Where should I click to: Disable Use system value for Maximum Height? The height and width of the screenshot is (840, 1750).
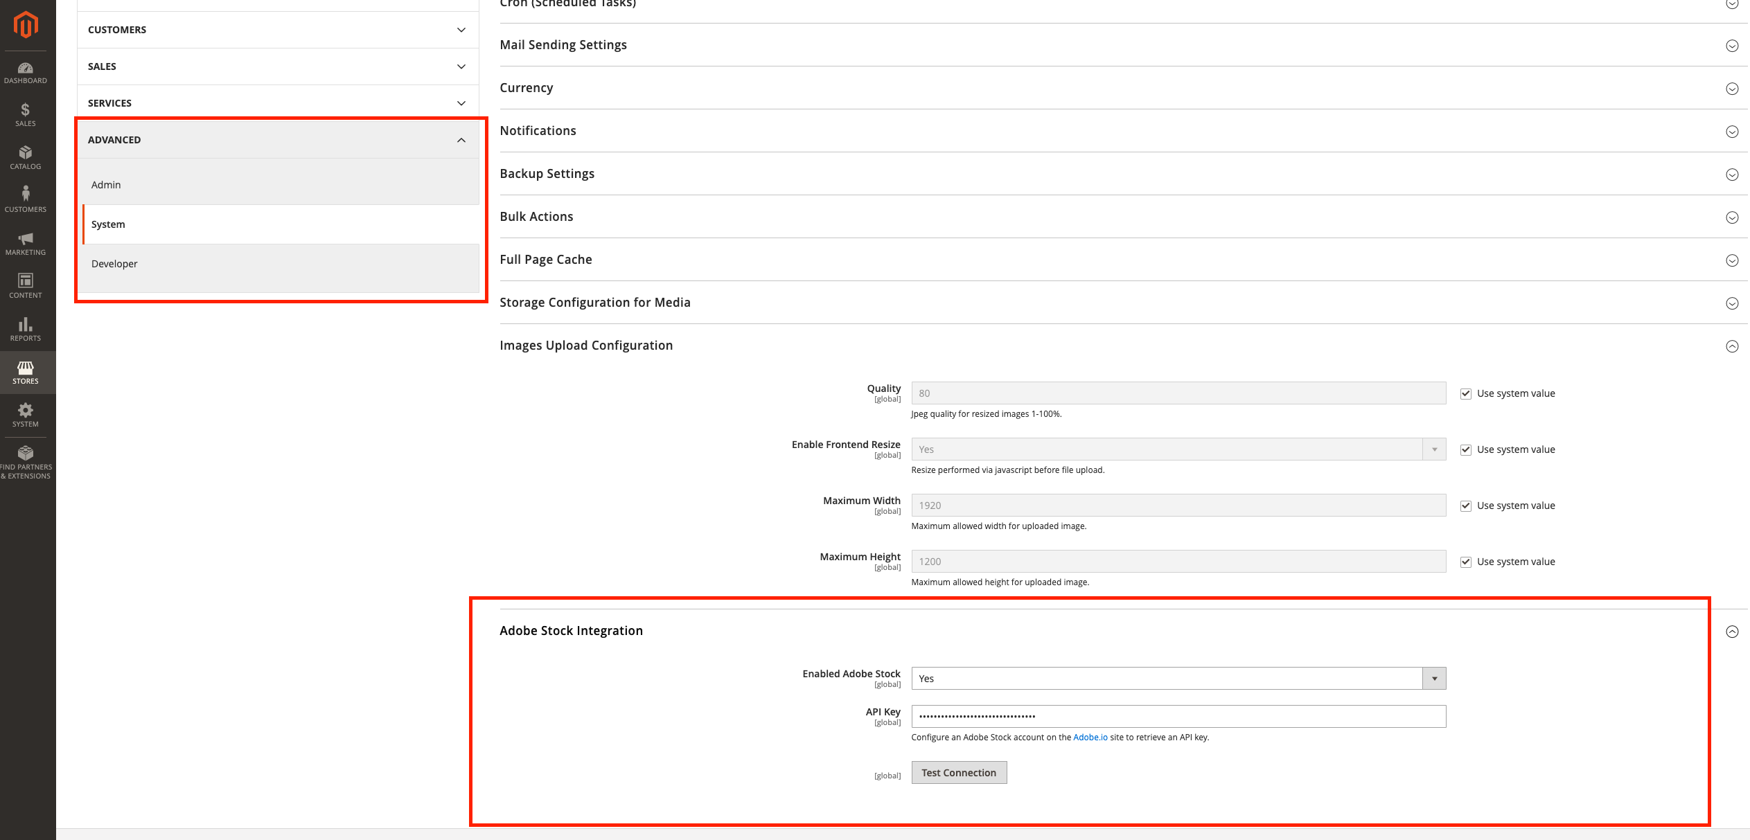click(1466, 561)
